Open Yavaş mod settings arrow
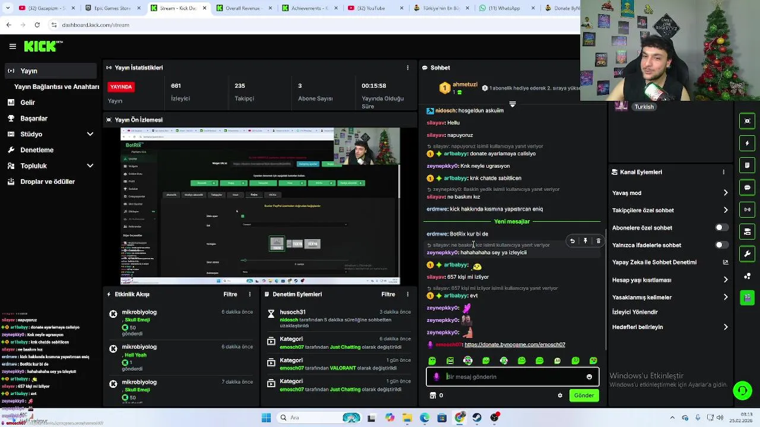Screen dimensions: 760x427 (x=726, y=193)
